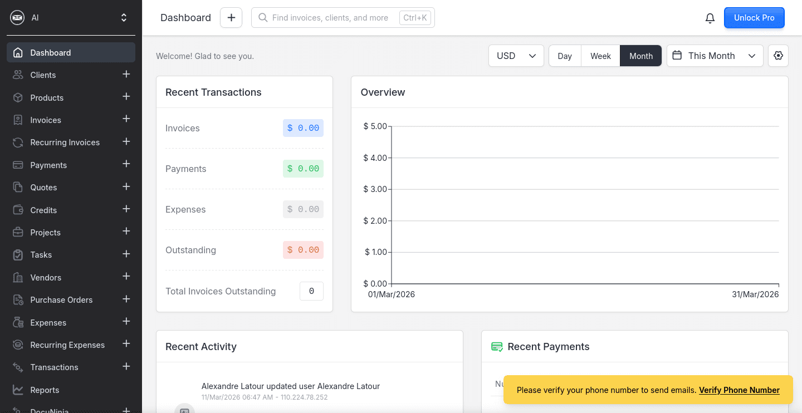The image size is (802, 413).
Task: Switch chart grouping to Day
Action: click(x=565, y=56)
